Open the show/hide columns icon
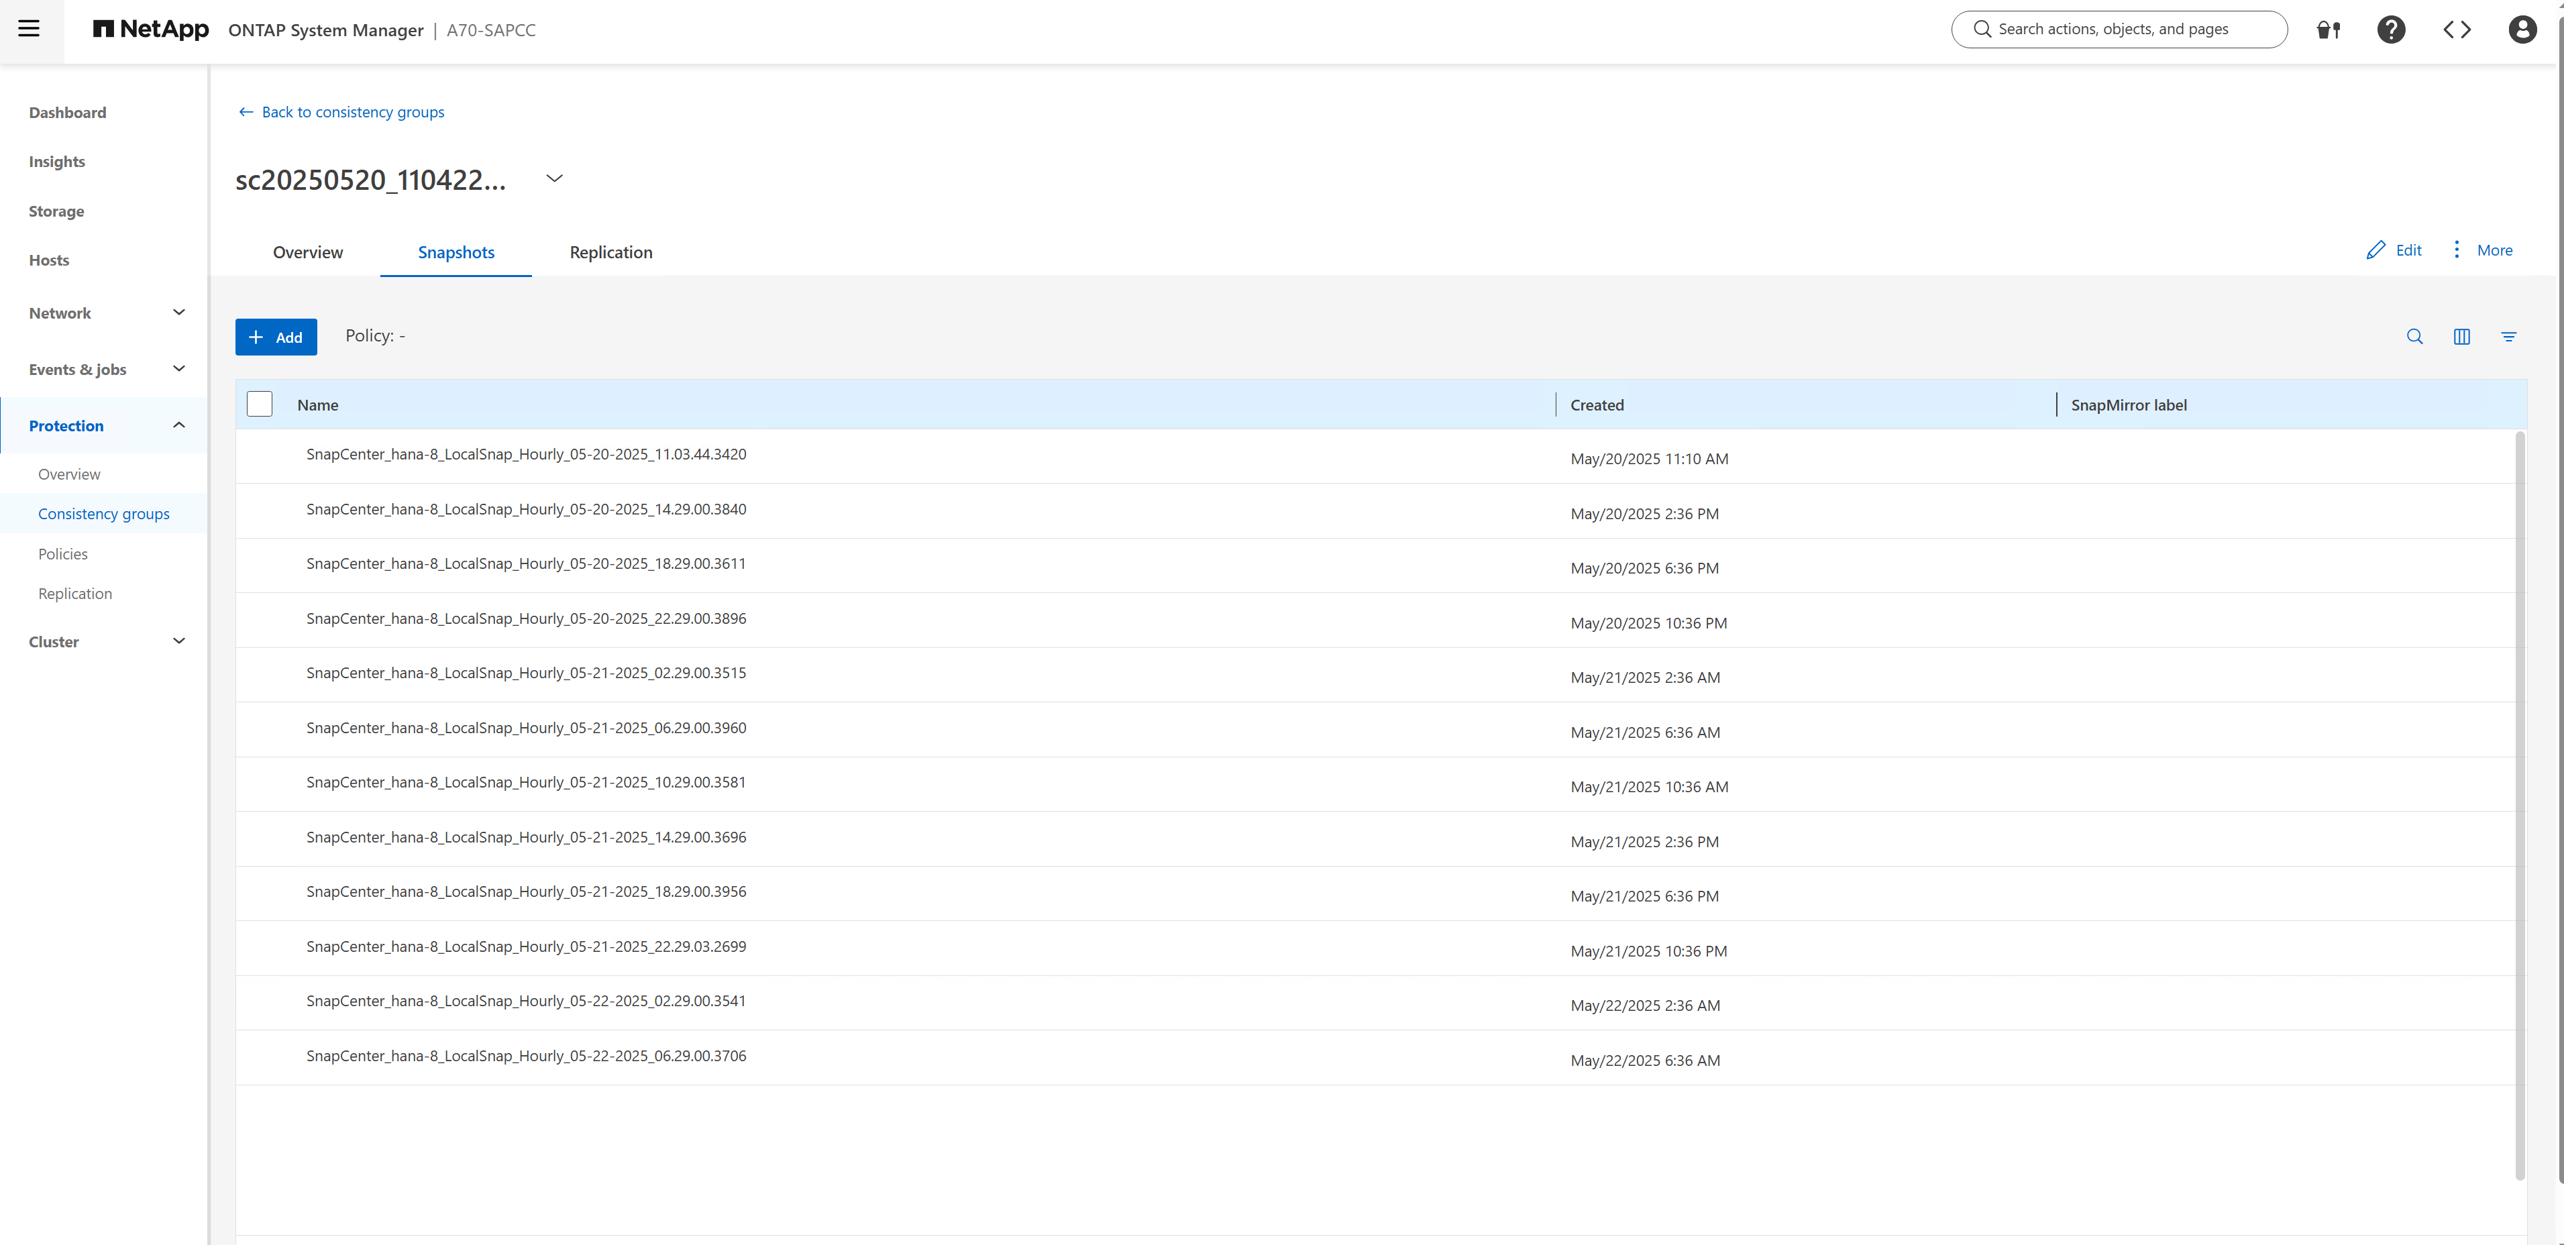 pos(2461,336)
